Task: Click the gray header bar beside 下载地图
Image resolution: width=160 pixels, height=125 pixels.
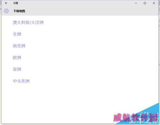Action: coord(91,11)
